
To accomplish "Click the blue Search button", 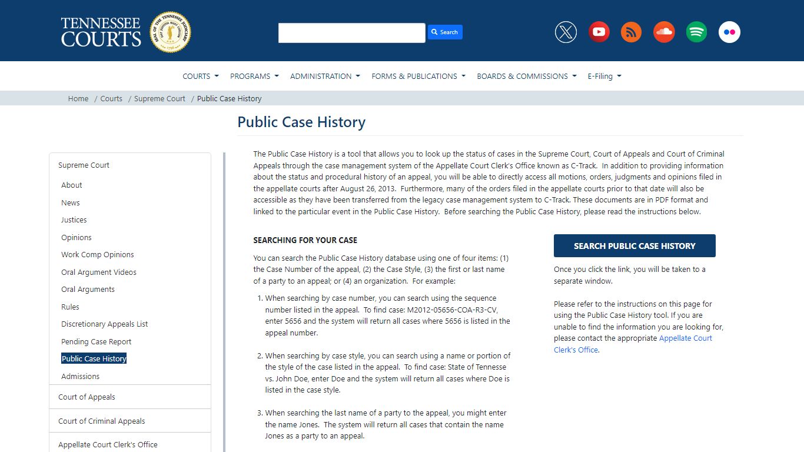I will 445,32.
